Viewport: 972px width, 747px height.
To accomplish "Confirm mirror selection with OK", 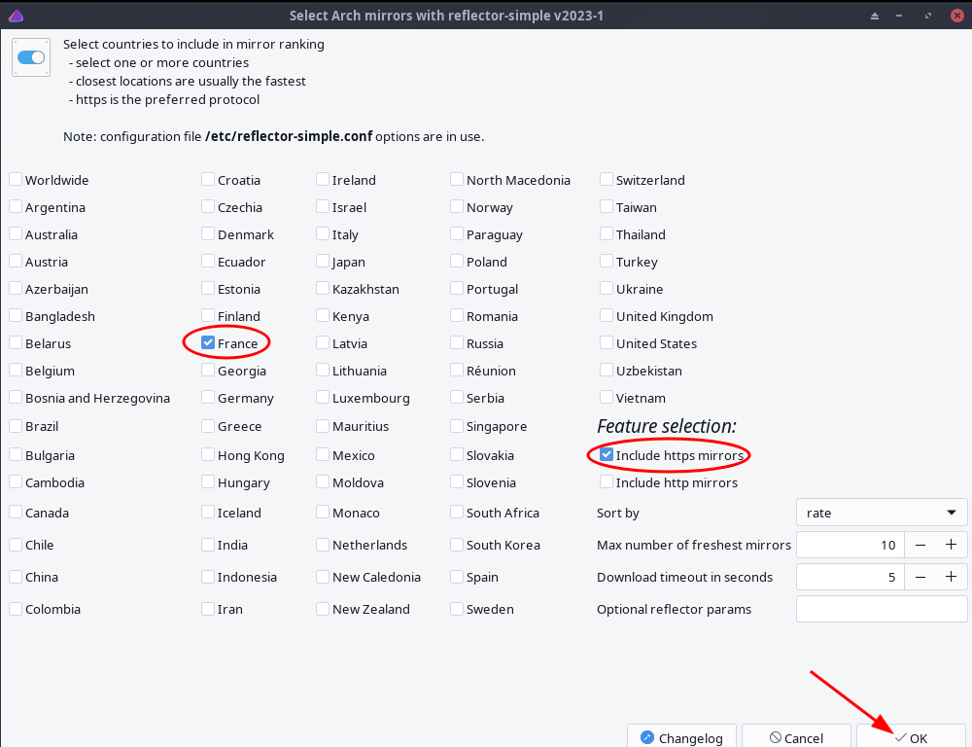I will (911, 737).
